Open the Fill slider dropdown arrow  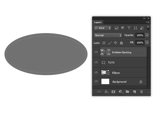pos(147,43)
